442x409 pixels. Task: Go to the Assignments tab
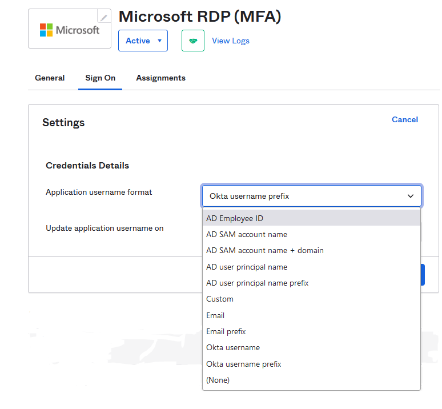click(160, 78)
